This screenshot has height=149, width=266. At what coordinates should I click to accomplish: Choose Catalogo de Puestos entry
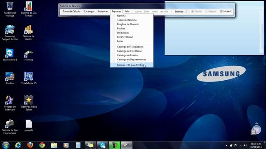(132, 55)
